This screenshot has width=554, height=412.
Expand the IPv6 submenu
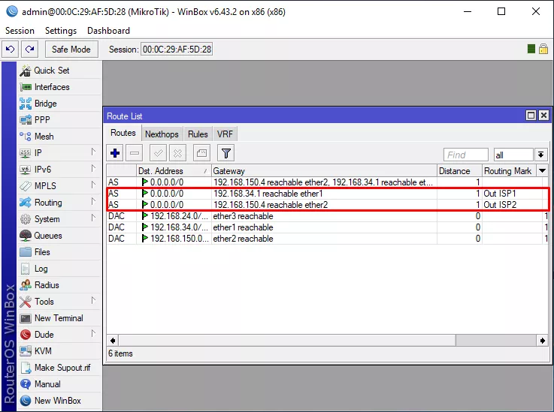click(x=93, y=168)
